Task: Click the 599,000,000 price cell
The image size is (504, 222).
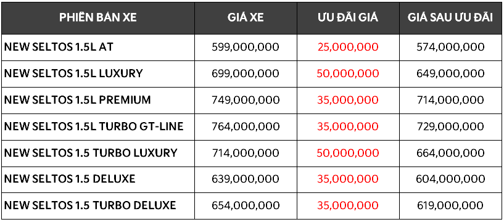Action: pos(246,47)
